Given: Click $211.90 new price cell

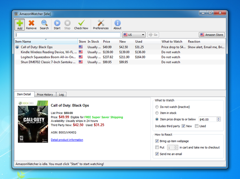Looking at the screenshot, I should [124, 57].
